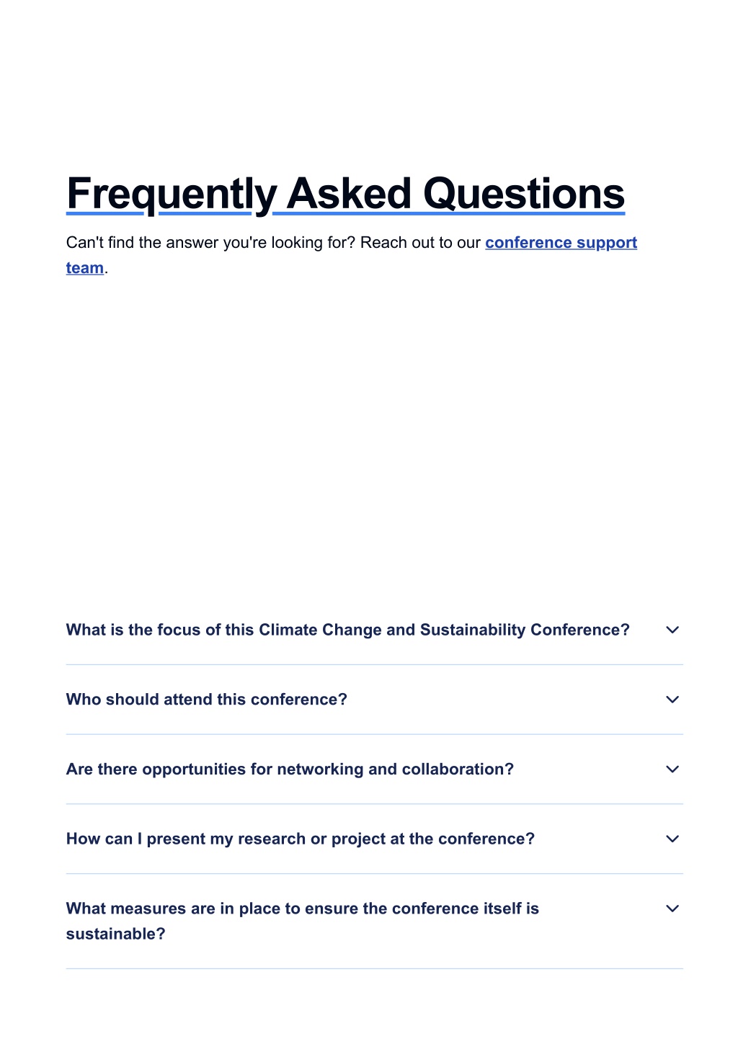This screenshot has width=738, height=1044.
Task: Click the chevron for networking and collaboration question
Action: tap(672, 769)
